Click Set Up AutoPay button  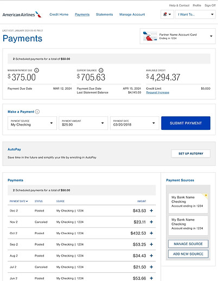pos(191,153)
